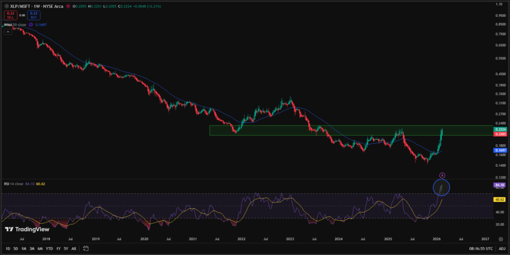Viewport: 510px width, 255px height.
Task: Select the 3M time range
Action: (x=32, y=249)
